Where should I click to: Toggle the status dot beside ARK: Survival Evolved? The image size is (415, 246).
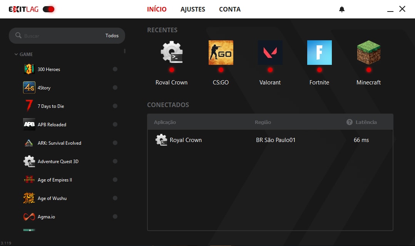pyautogui.click(x=115, y=143)
